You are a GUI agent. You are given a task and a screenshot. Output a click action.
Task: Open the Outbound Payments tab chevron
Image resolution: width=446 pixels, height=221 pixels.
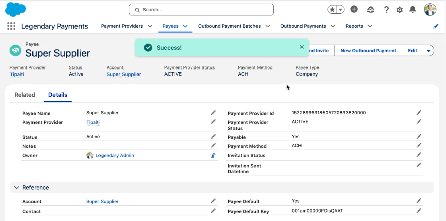[333, 26]
